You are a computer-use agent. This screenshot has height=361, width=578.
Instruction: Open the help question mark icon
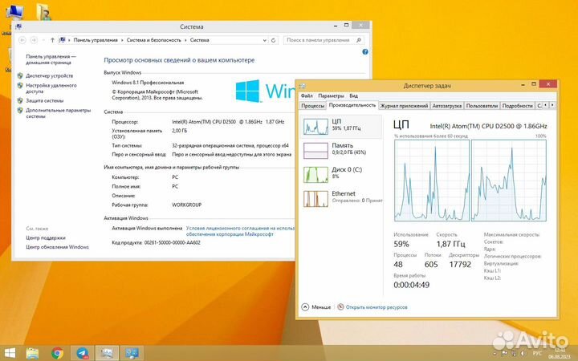pos(365,52)
